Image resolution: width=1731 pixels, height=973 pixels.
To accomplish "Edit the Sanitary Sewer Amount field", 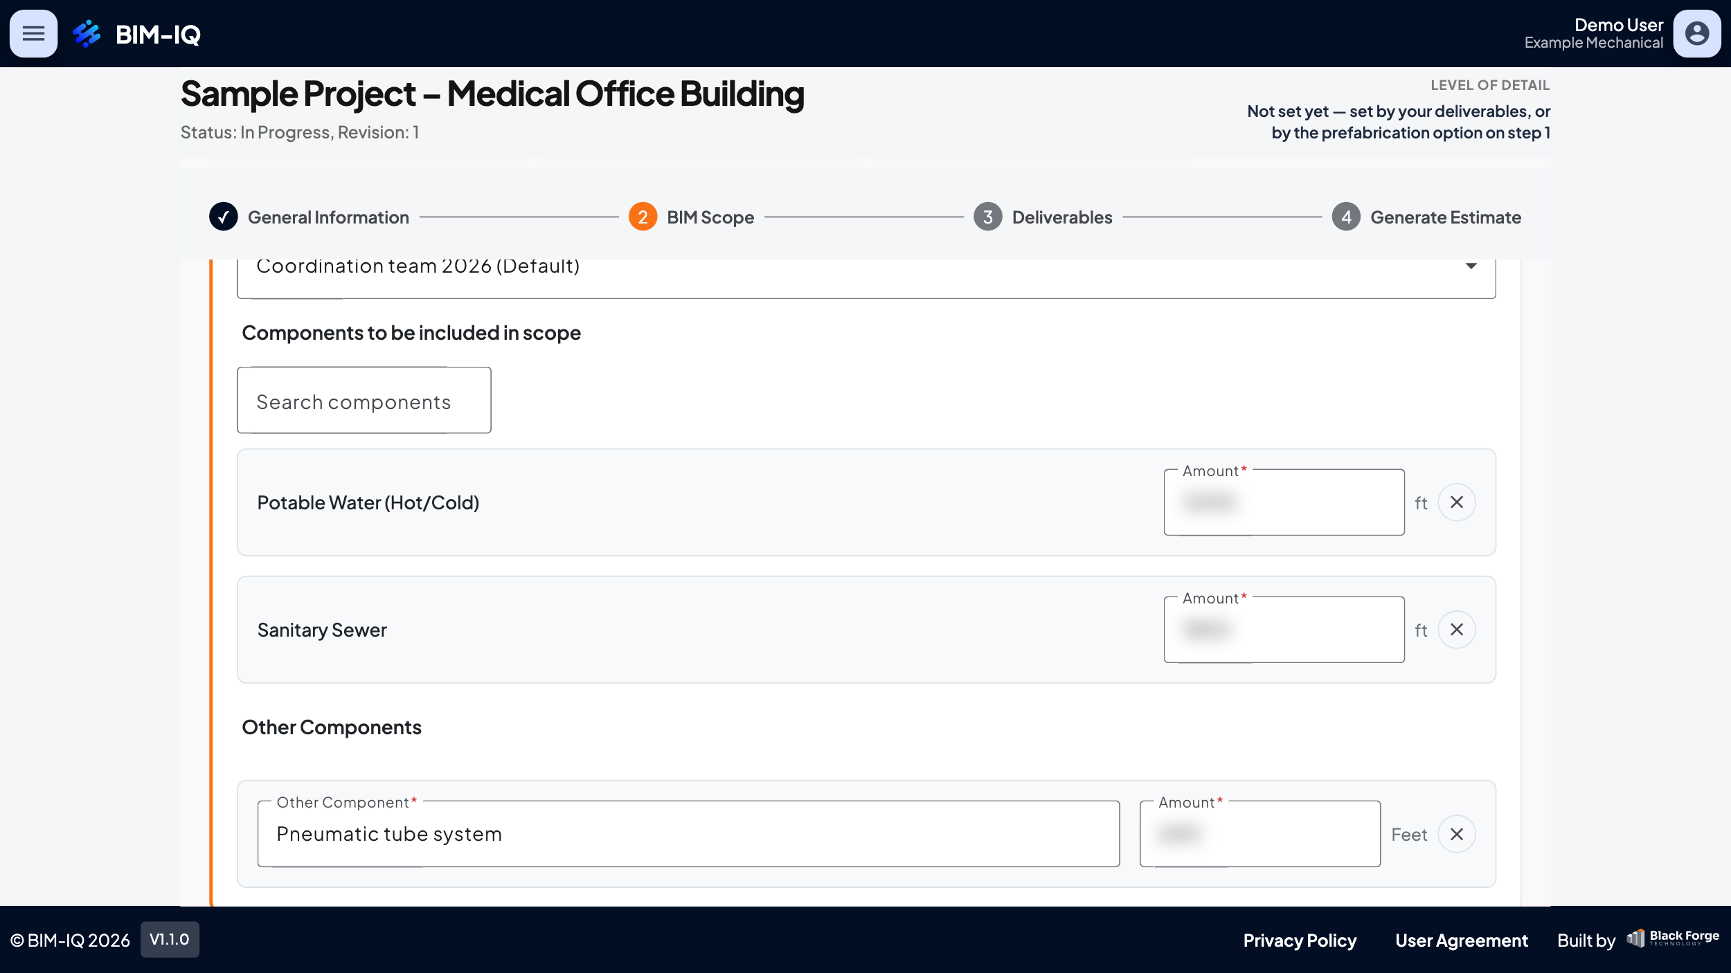I will pyautogui.click(x=1284, y=630).
